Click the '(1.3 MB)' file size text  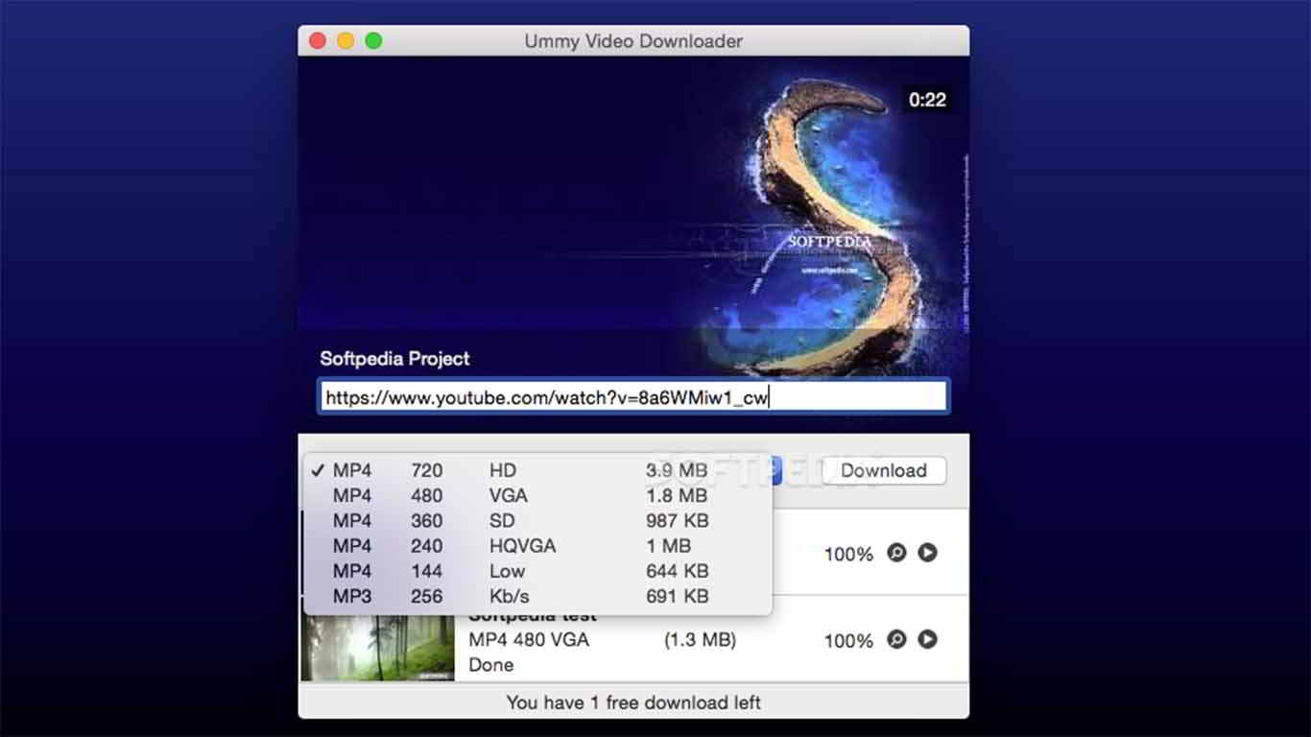click(x=700, y=639)
